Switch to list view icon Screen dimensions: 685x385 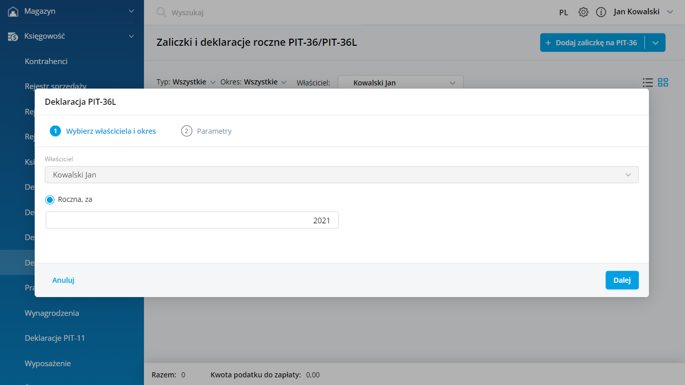647,82
